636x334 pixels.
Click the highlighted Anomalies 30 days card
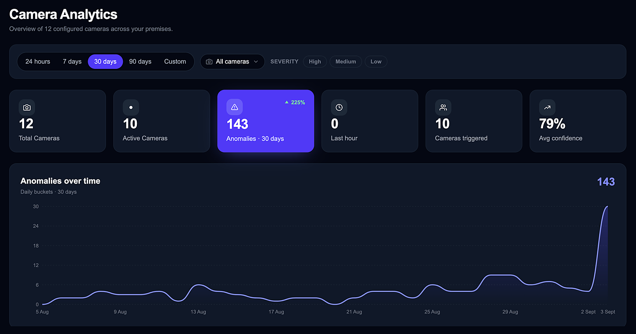[266, 121]
